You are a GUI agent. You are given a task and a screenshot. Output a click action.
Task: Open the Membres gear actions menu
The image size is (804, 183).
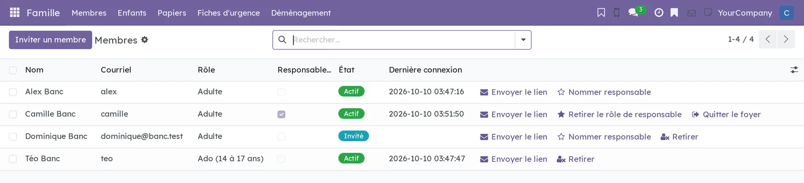click(x=145, y=40)
